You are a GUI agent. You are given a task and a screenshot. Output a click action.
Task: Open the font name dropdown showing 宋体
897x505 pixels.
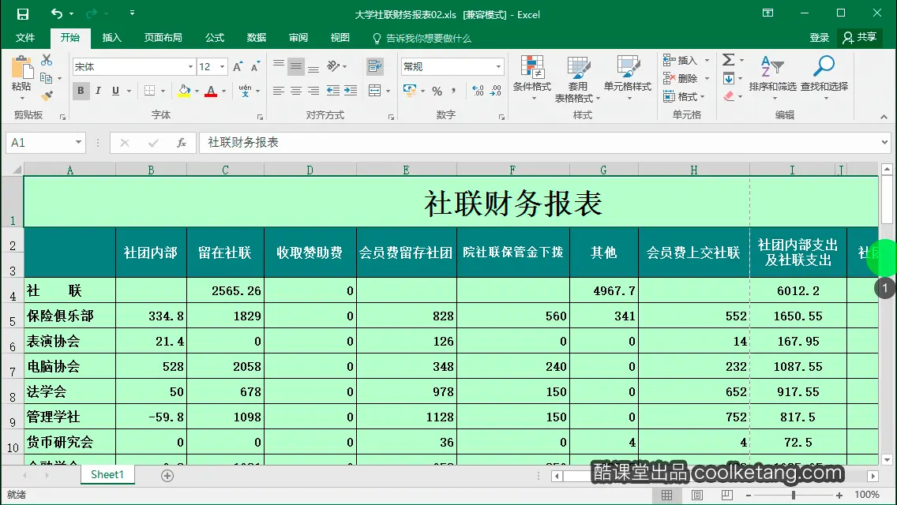click(190, 67)
